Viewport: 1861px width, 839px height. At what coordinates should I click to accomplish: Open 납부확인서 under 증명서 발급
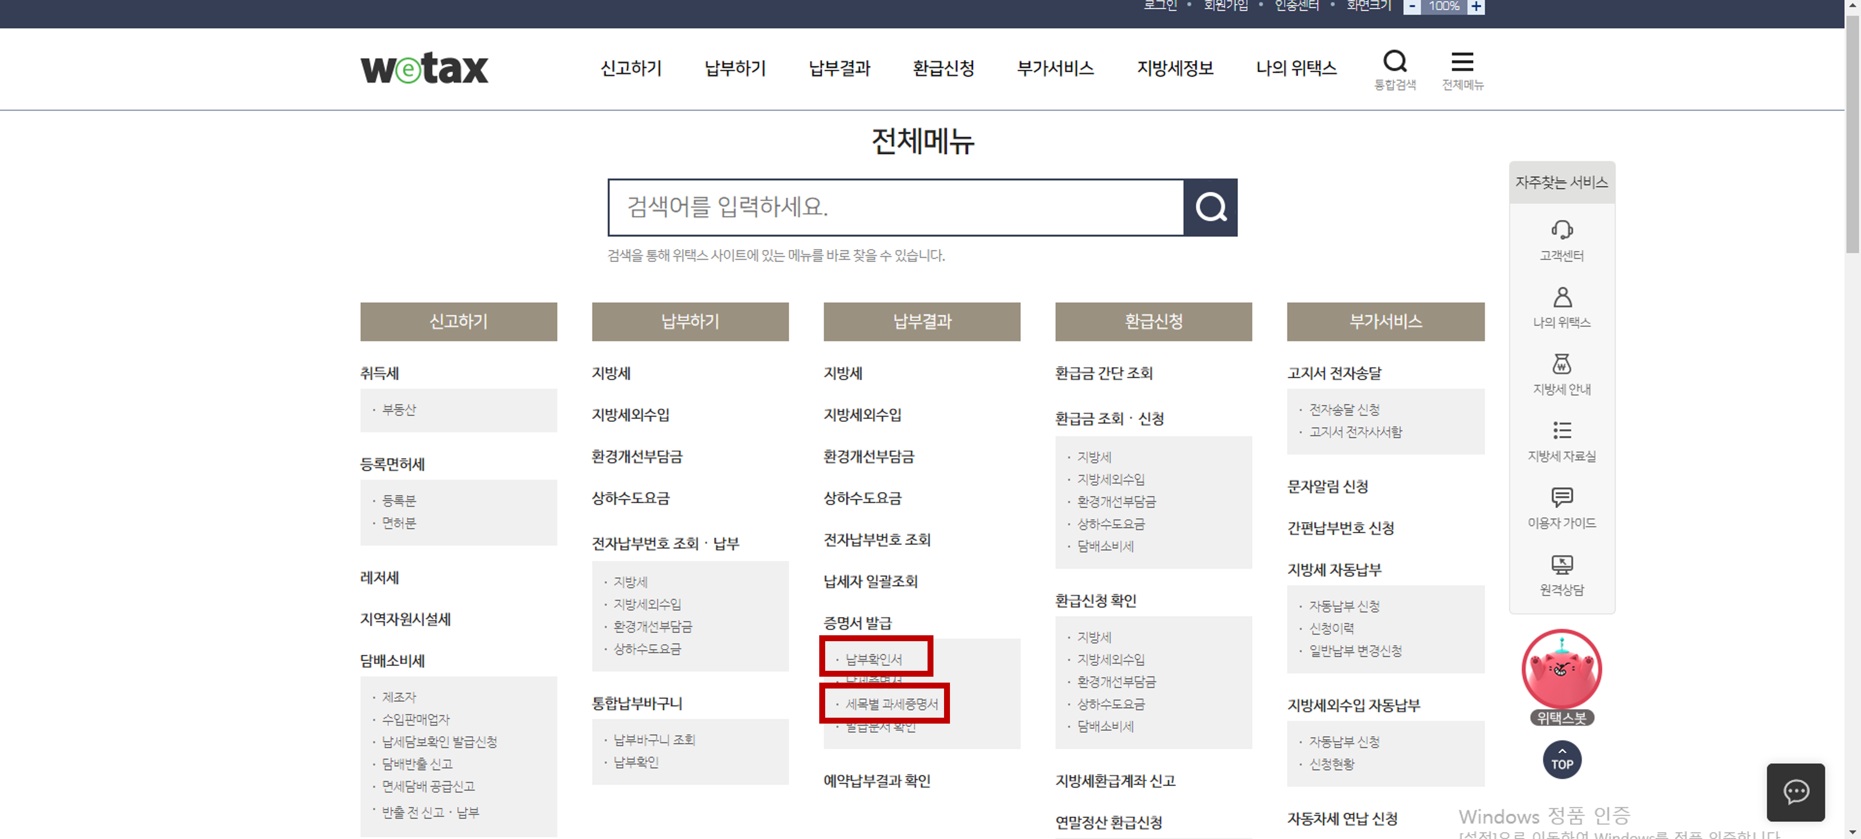[873, 659]
